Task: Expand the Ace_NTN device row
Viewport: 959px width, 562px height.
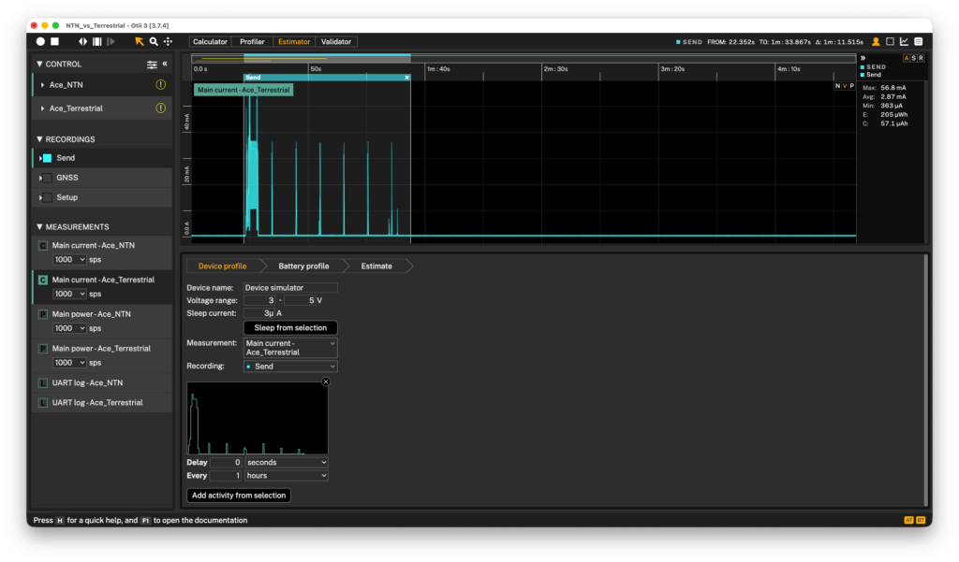Action: point(42,85)
